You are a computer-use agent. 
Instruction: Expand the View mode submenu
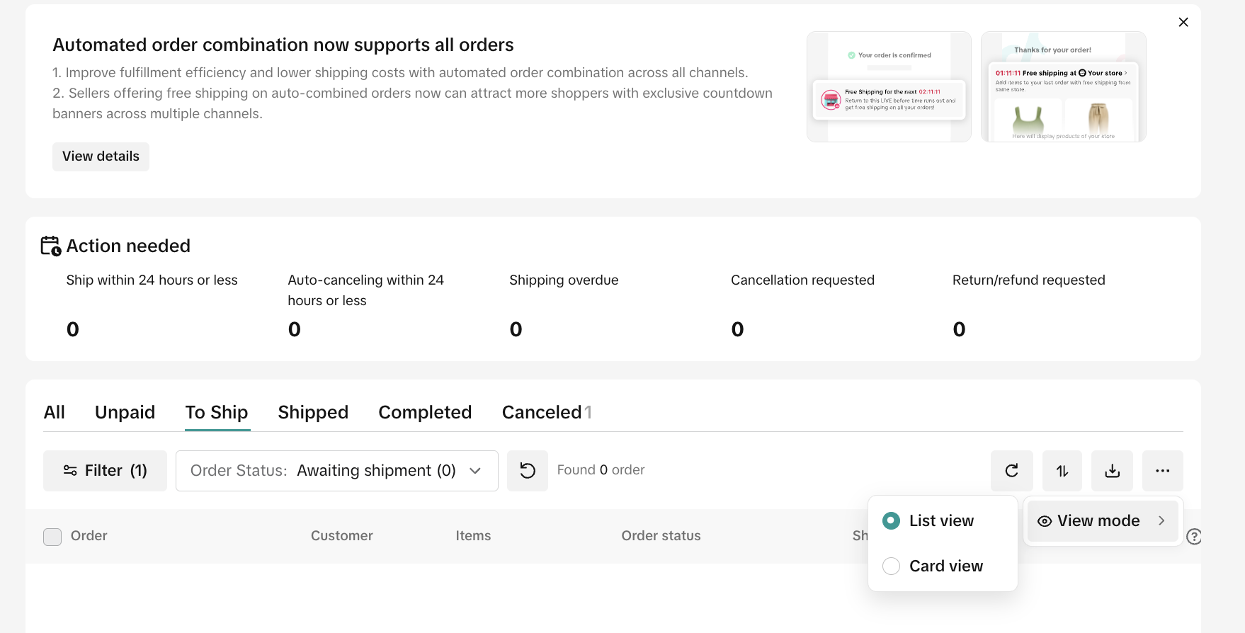click(1102, 521)
